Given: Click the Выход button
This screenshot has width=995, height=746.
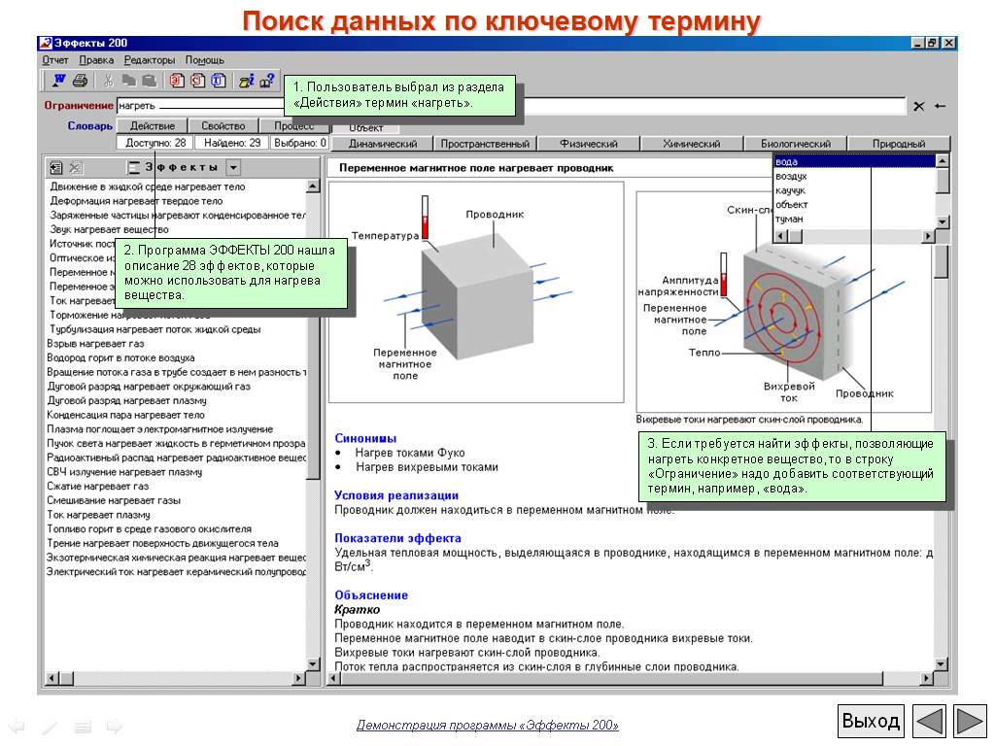Looking at the screenshot, I should coord(871,722).
